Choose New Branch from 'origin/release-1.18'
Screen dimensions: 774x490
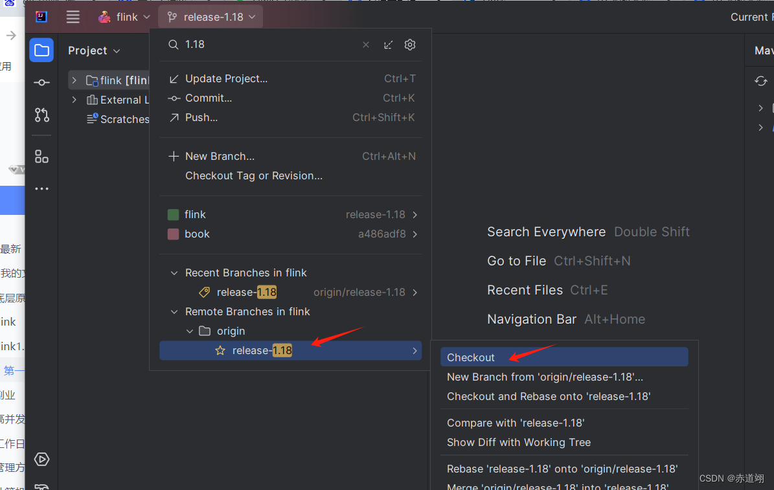click(564, 377)
